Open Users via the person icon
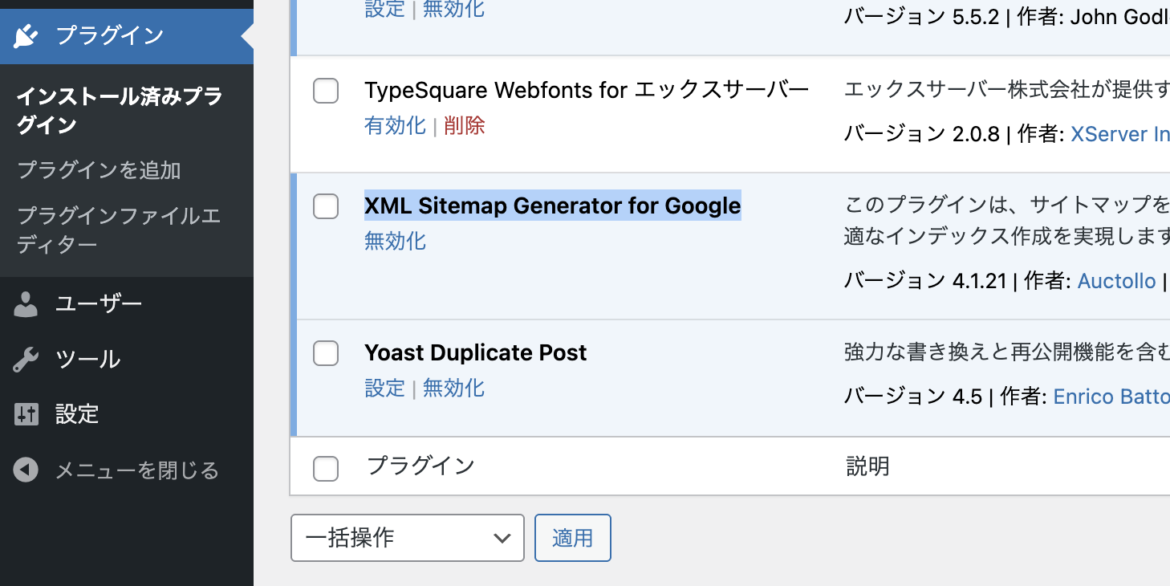 (x=26, y=304)
